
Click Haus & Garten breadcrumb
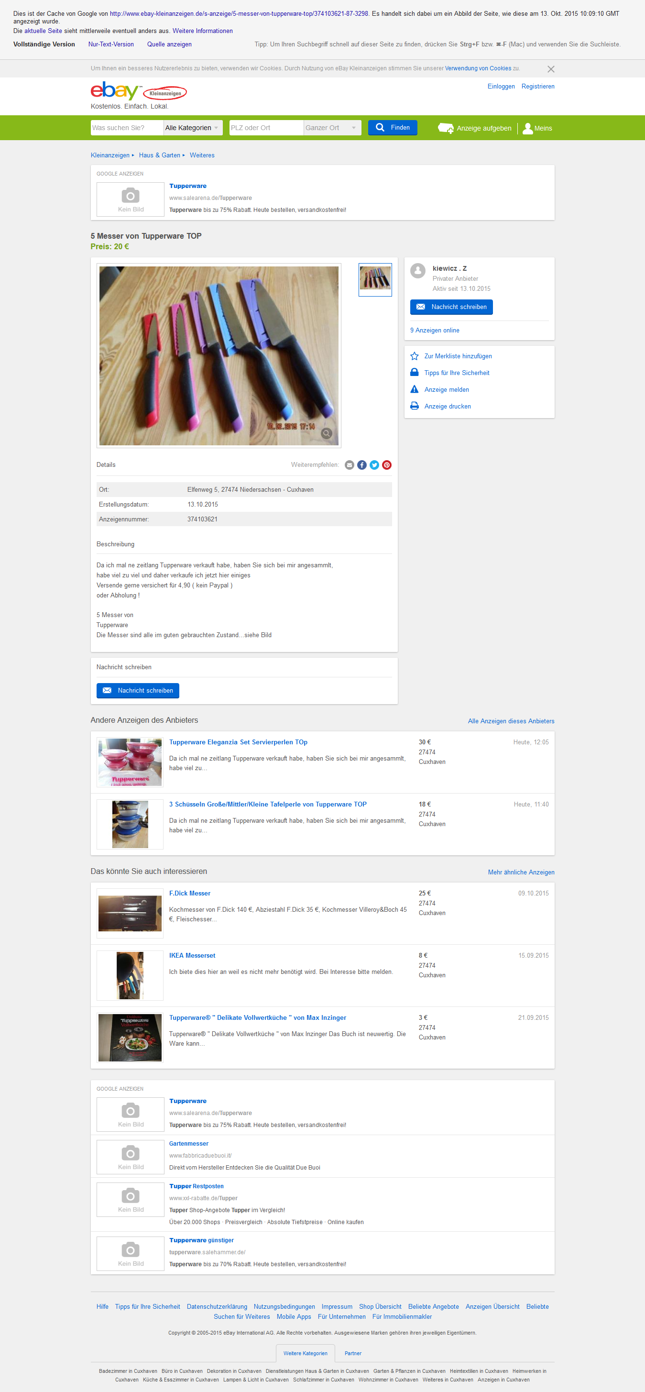click(159, 155)
